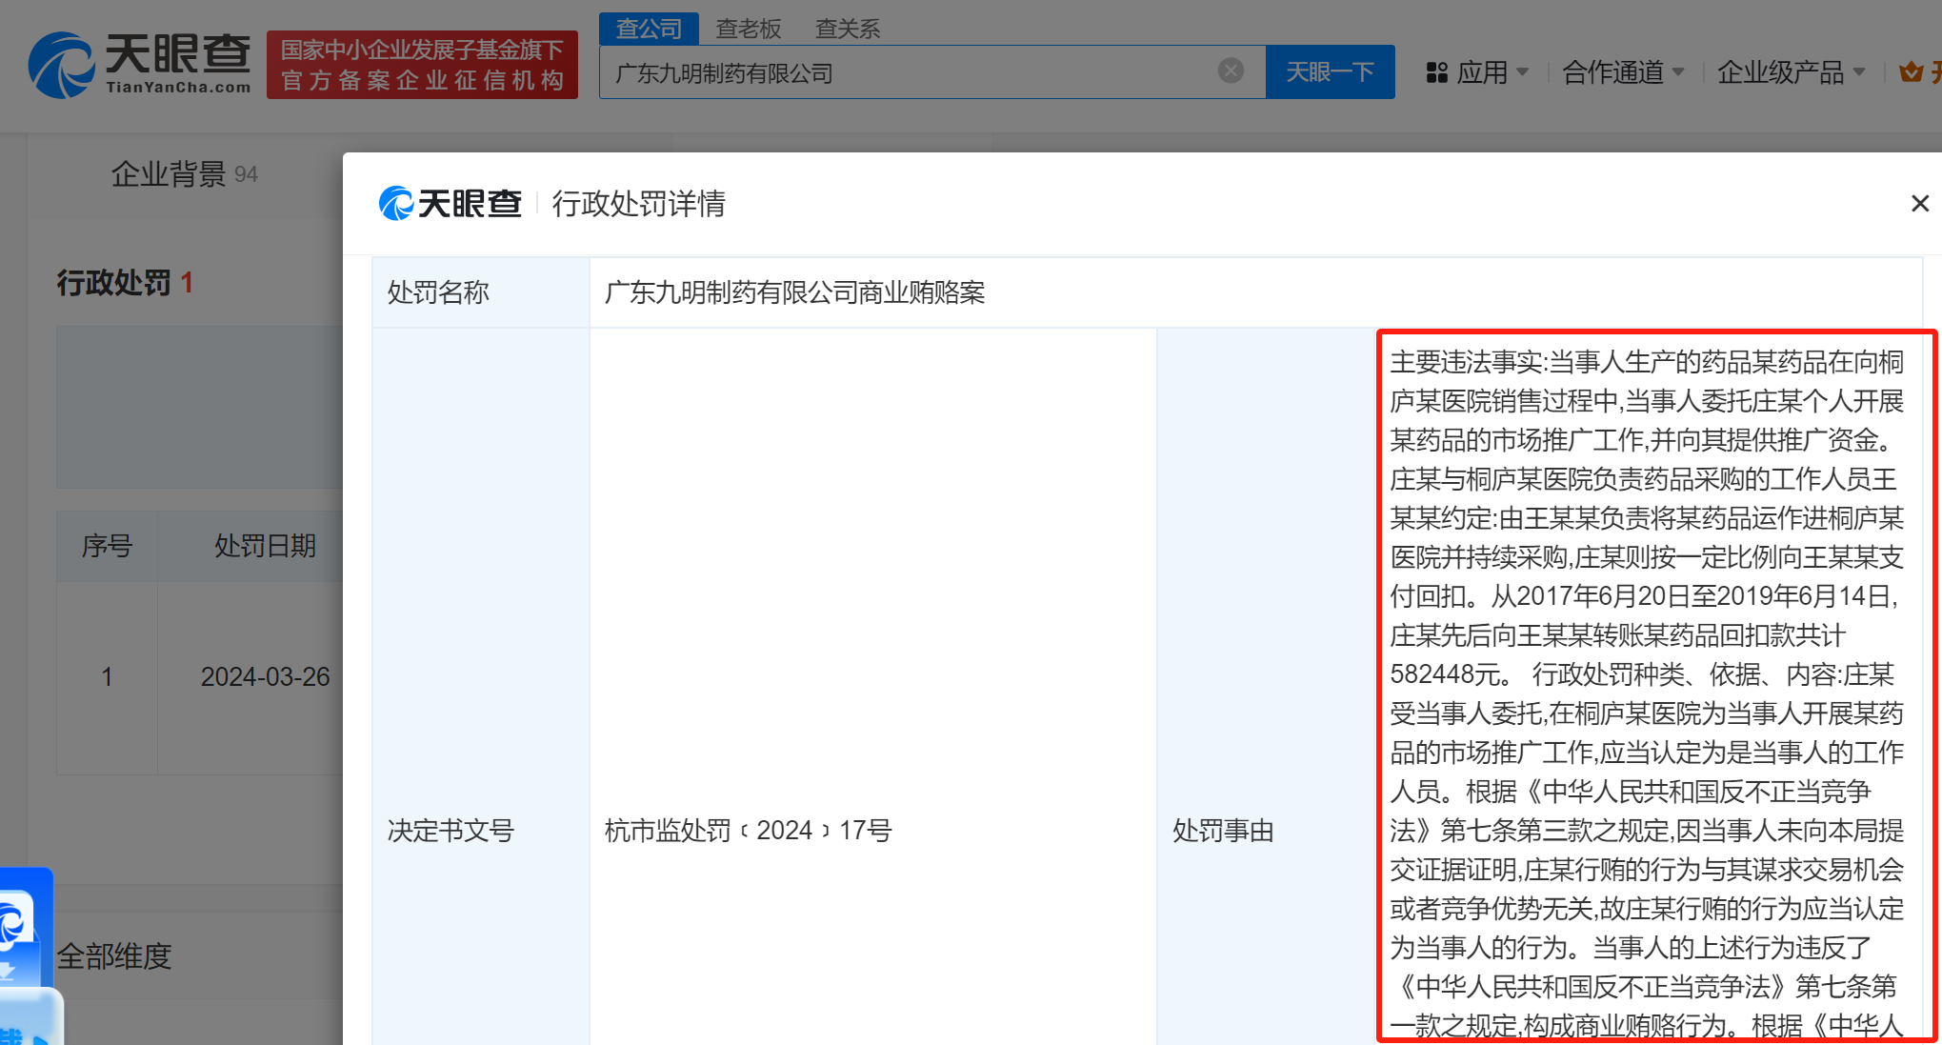Click the apps grid icon labeled 应用
Image resolution: width=1942 pixels, height=1045 pixels.
[1436, 72]
